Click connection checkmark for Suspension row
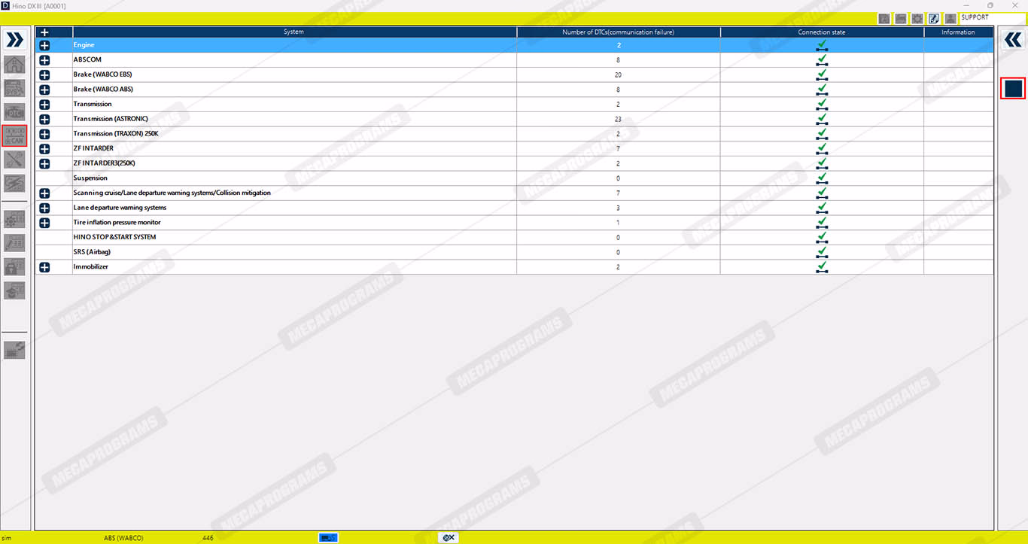 (x=822, y=178)
